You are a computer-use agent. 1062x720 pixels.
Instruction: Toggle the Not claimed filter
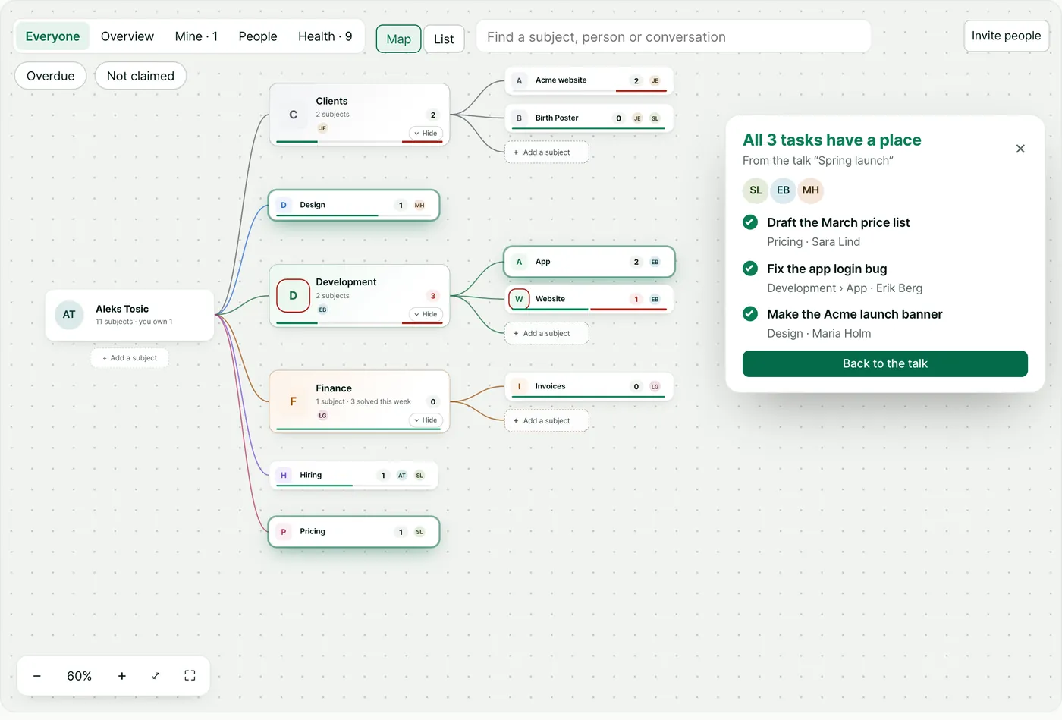pyautogui.click(x=140, y=76)
